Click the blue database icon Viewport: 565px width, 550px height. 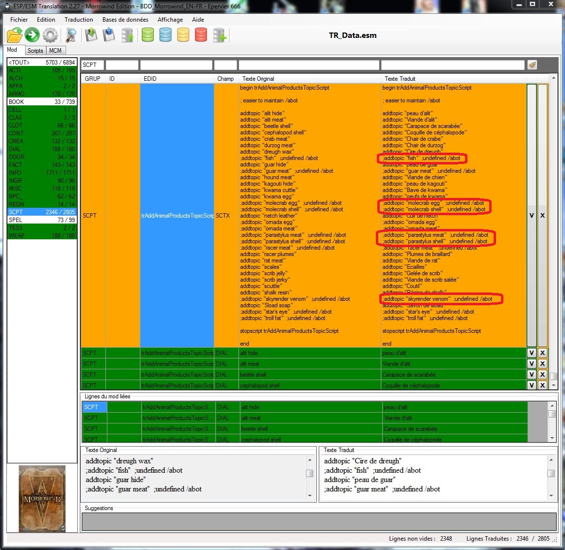coord(166,35)
